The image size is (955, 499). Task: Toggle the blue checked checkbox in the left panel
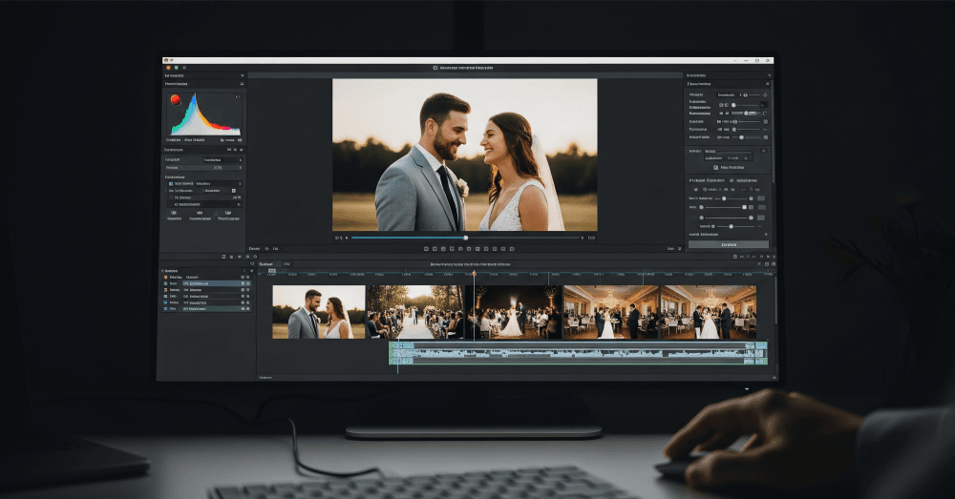[171, 183]
